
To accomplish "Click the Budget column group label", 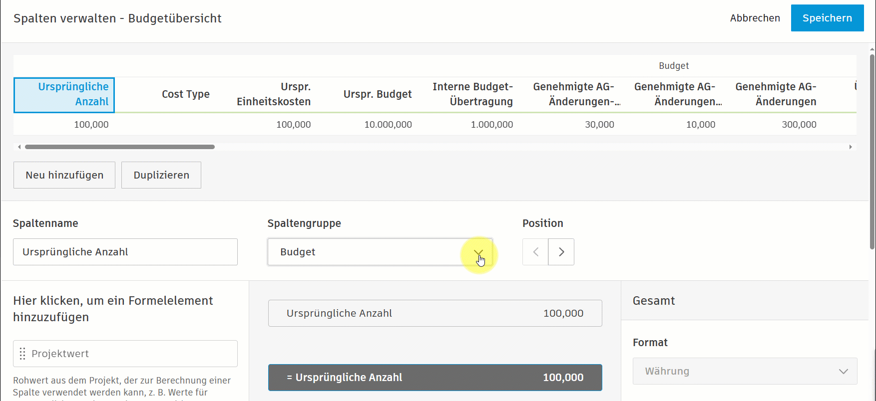I will coord(674,66).
